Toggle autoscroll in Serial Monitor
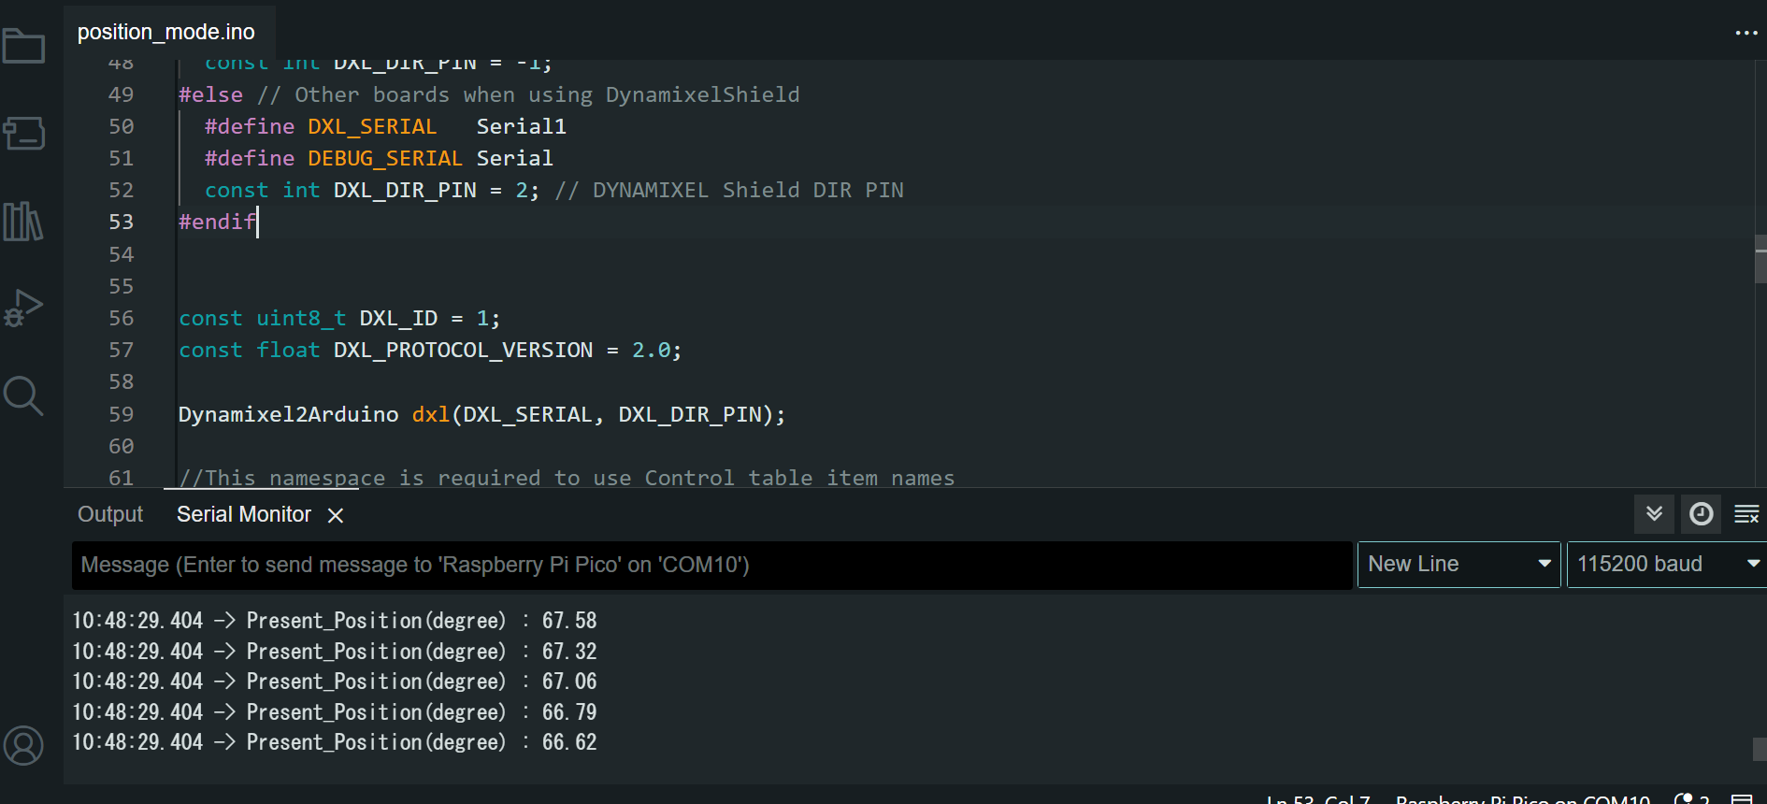This screenshot has height=804, width=1767. 1654,513
